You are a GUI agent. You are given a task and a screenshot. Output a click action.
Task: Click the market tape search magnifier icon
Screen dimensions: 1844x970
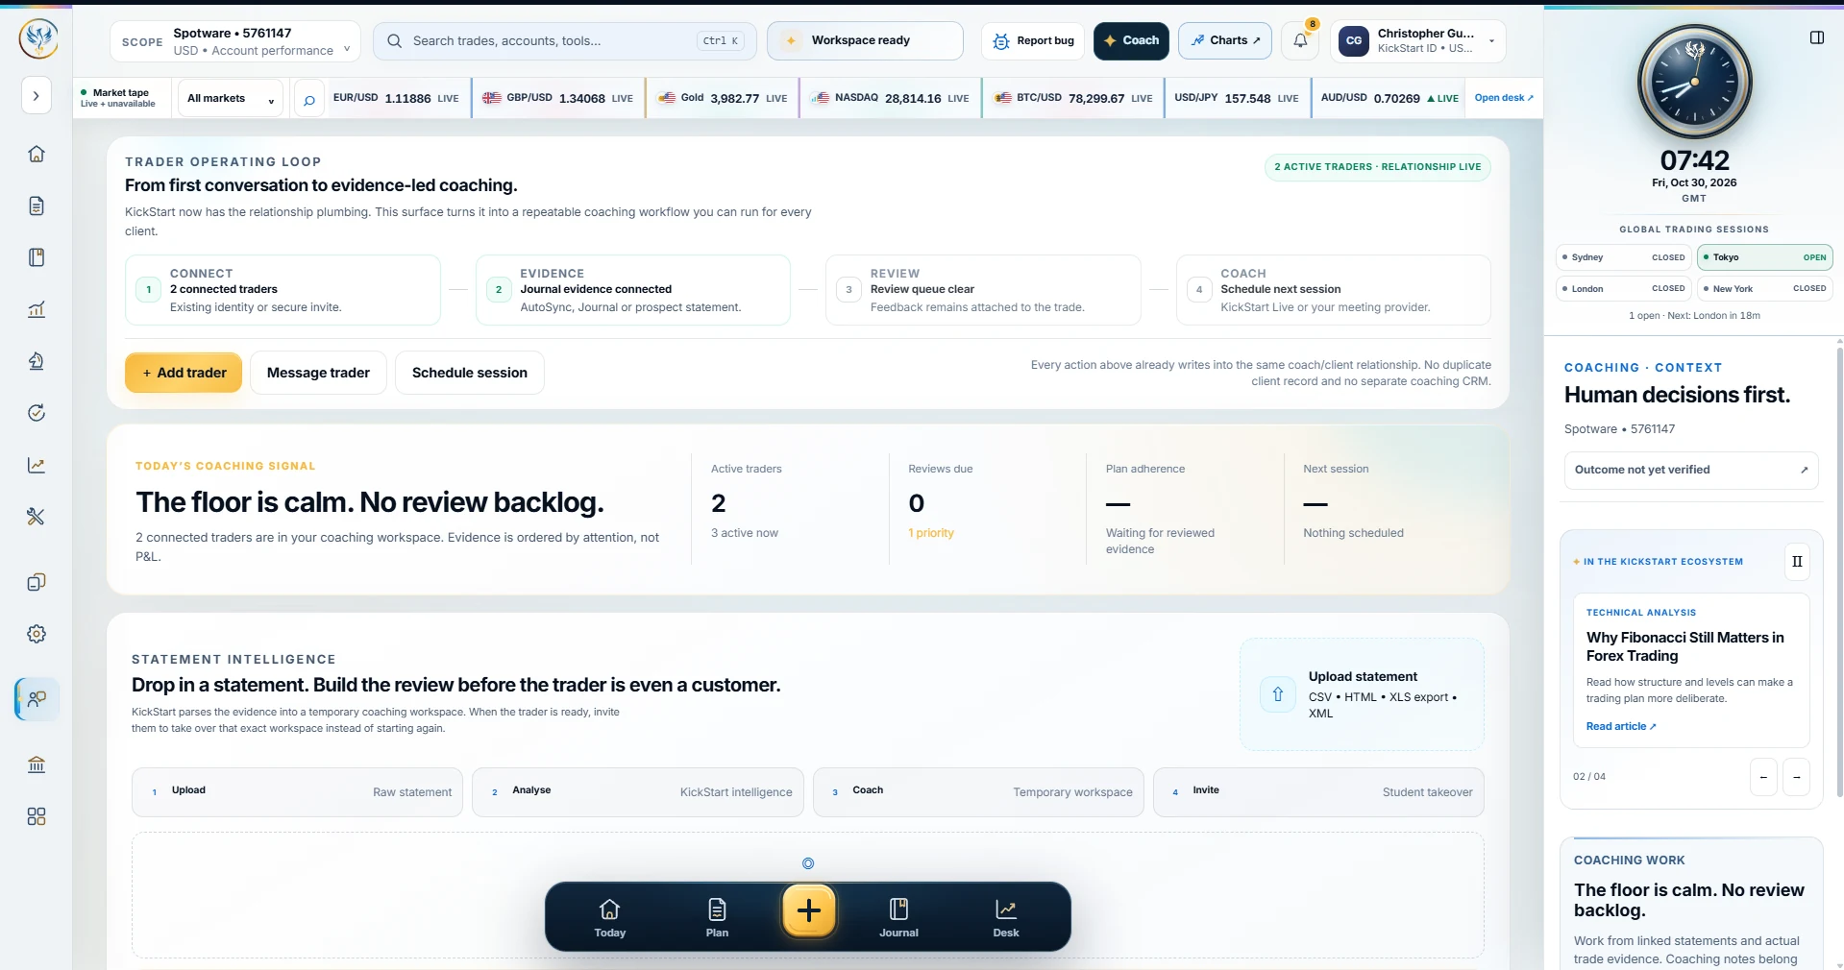[x=308, y=99]
